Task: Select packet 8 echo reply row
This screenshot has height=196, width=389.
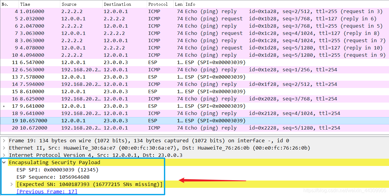Action: [194, 41]
